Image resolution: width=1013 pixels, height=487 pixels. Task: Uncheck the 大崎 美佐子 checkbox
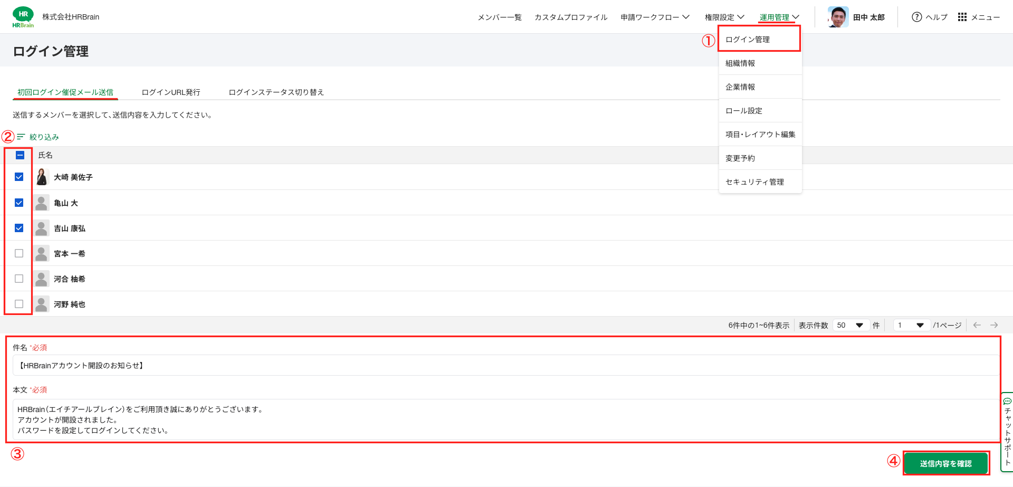[x=19, y=177]
